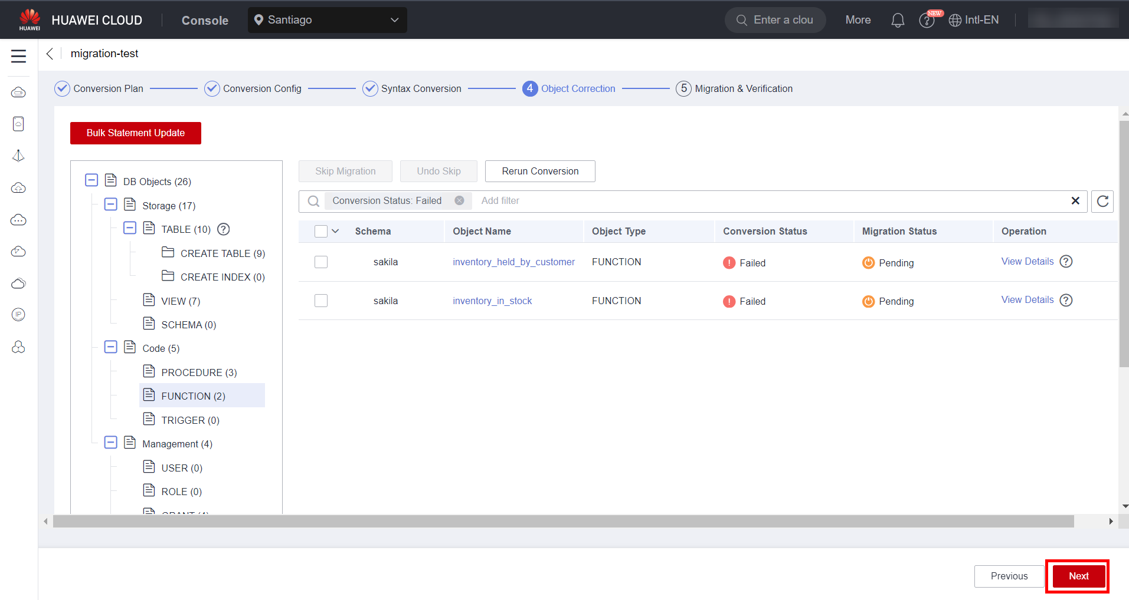
Task: Open the help question mark icon in header
Action: (926, 21)
